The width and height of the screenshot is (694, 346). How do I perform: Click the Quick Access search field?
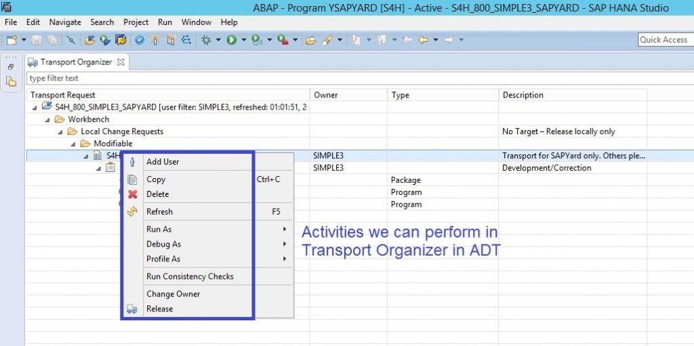coord(666,40)
